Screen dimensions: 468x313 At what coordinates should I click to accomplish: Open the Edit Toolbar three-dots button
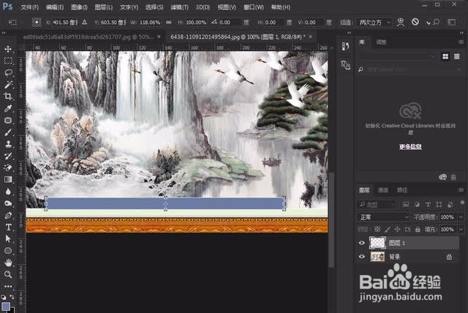click(8, 286)
